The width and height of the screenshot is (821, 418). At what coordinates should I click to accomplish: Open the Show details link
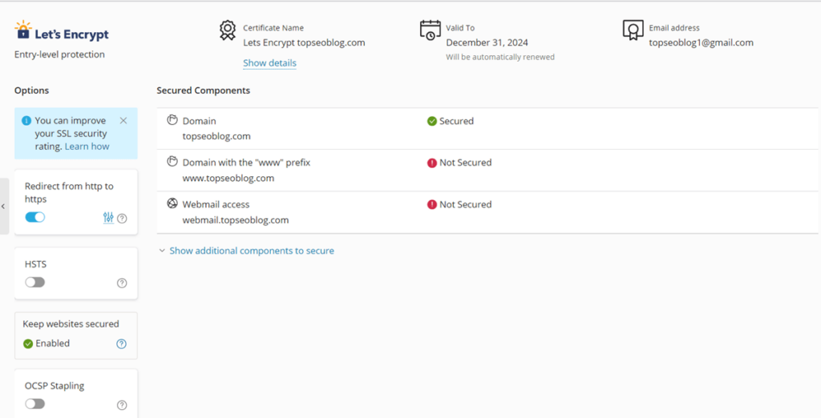[269, 63]
